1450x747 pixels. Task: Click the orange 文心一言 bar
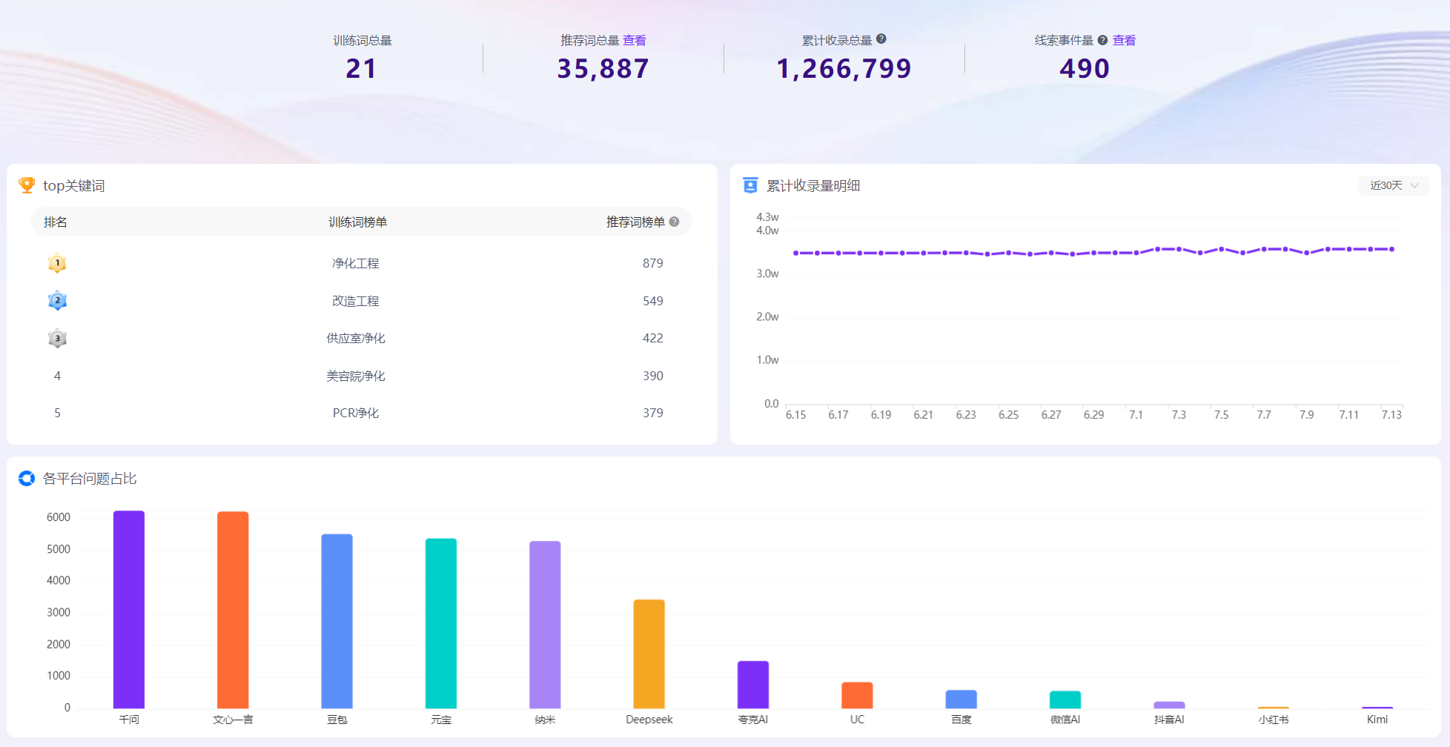[x=233, y=610]
